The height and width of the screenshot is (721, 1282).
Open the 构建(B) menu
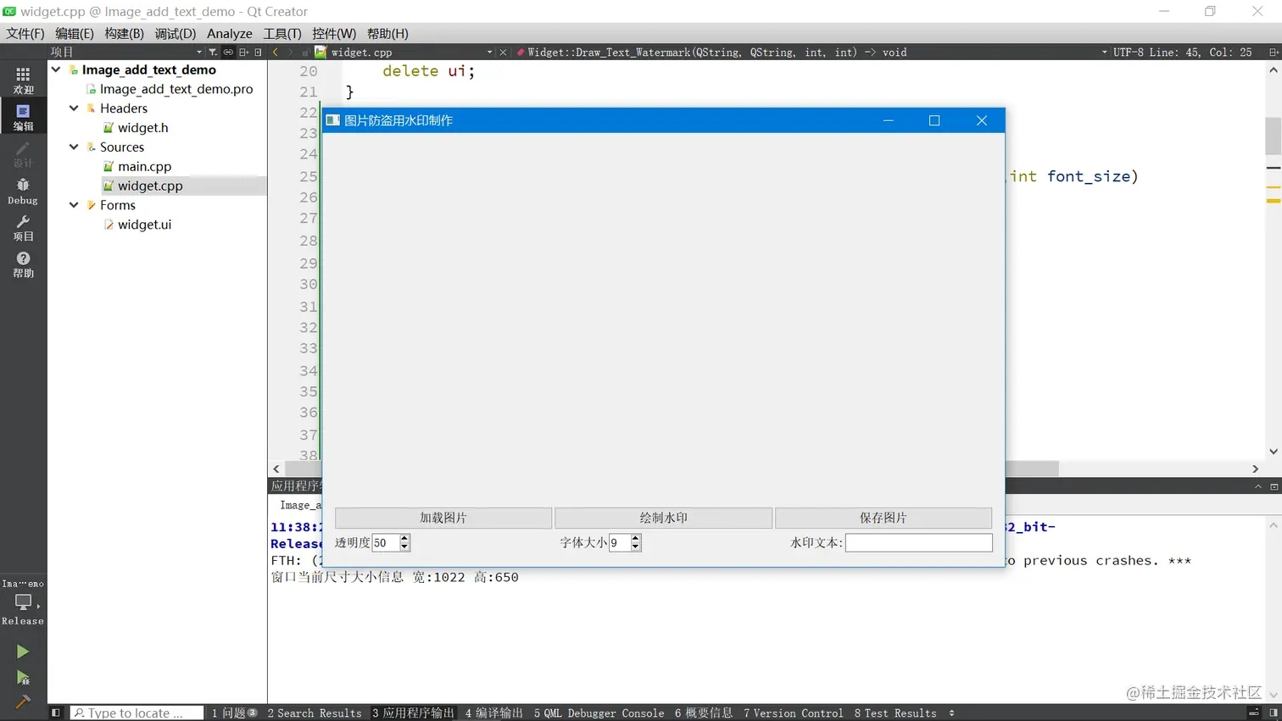click(125, 33)
